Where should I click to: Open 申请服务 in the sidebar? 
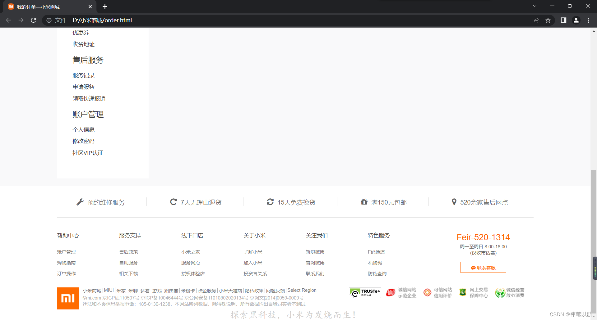coord(83,87)
